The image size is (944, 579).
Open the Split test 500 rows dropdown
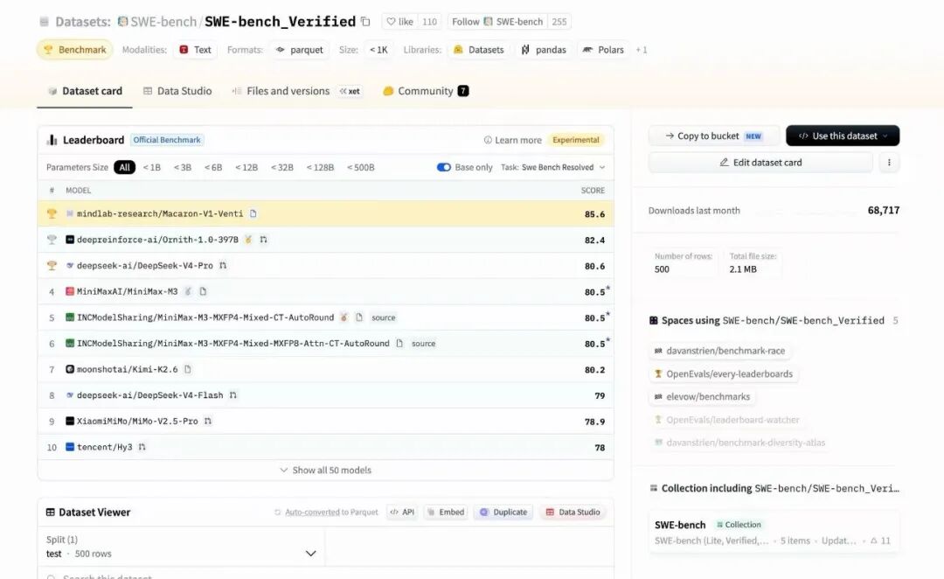(181, 547)
